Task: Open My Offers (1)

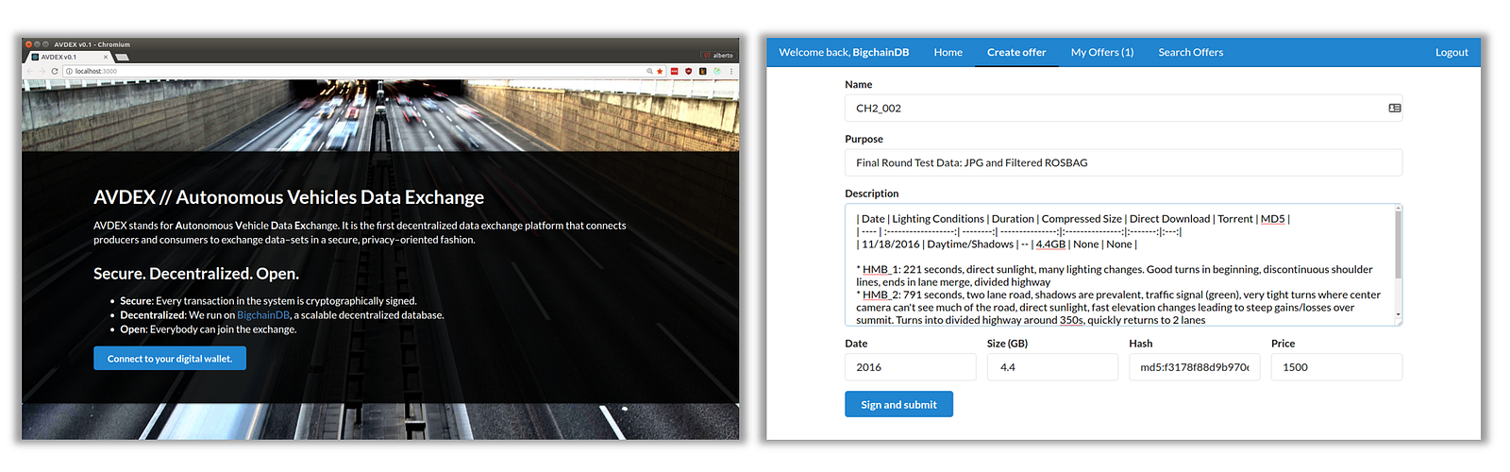Action: pos(1102,52)
